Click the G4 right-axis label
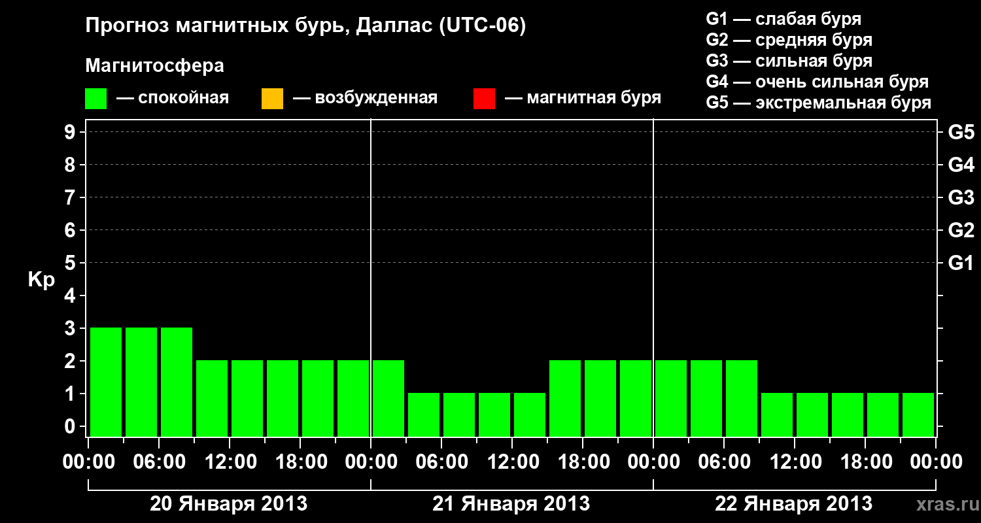 tap(961, 165)
